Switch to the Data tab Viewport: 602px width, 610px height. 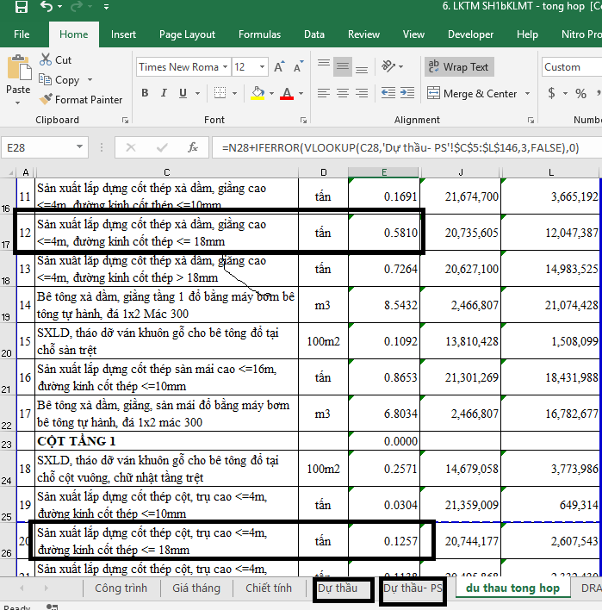tap(314, 34)
